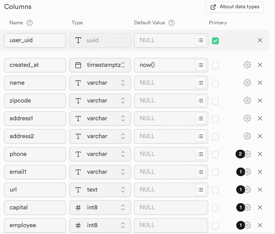Expand the int8 type selector for capital
This screenshot has width=275, height=234.
(x=100, y=208)
